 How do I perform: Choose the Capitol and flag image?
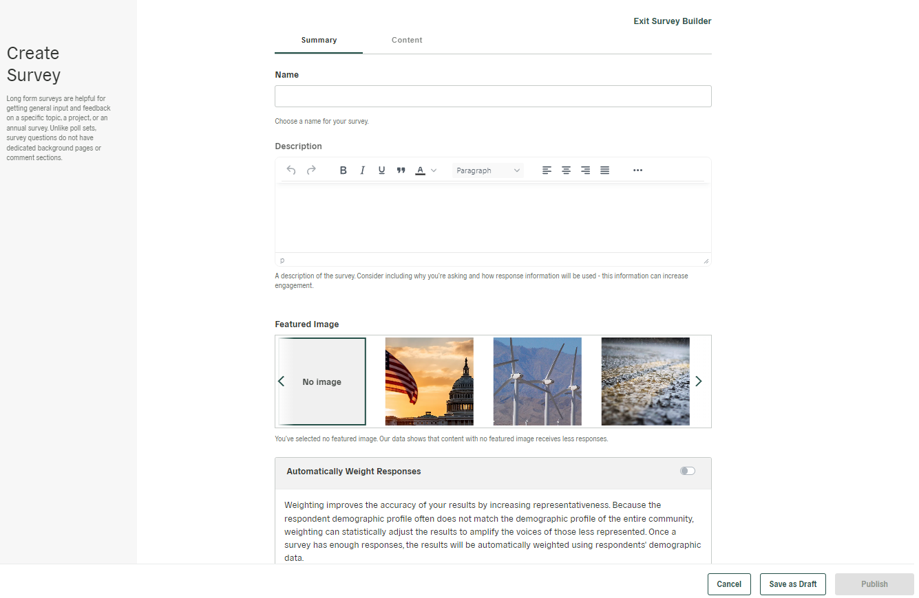pyautogui.click(x=430, y=381)
